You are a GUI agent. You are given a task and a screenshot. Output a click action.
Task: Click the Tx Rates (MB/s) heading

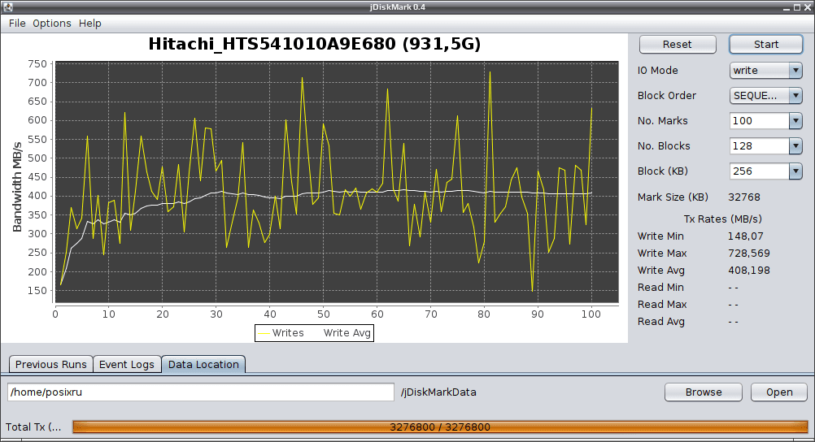click(723, 219)
